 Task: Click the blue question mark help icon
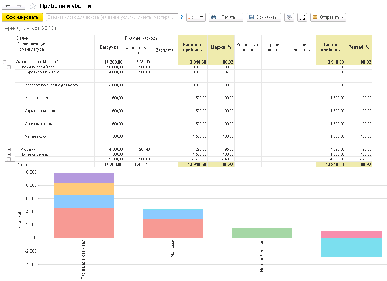coord(182,17)
